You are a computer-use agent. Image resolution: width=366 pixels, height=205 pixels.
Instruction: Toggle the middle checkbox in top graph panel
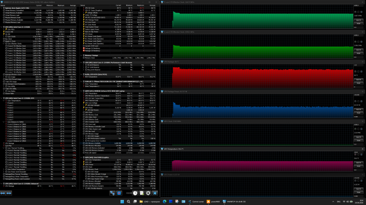tap(358, 12)
